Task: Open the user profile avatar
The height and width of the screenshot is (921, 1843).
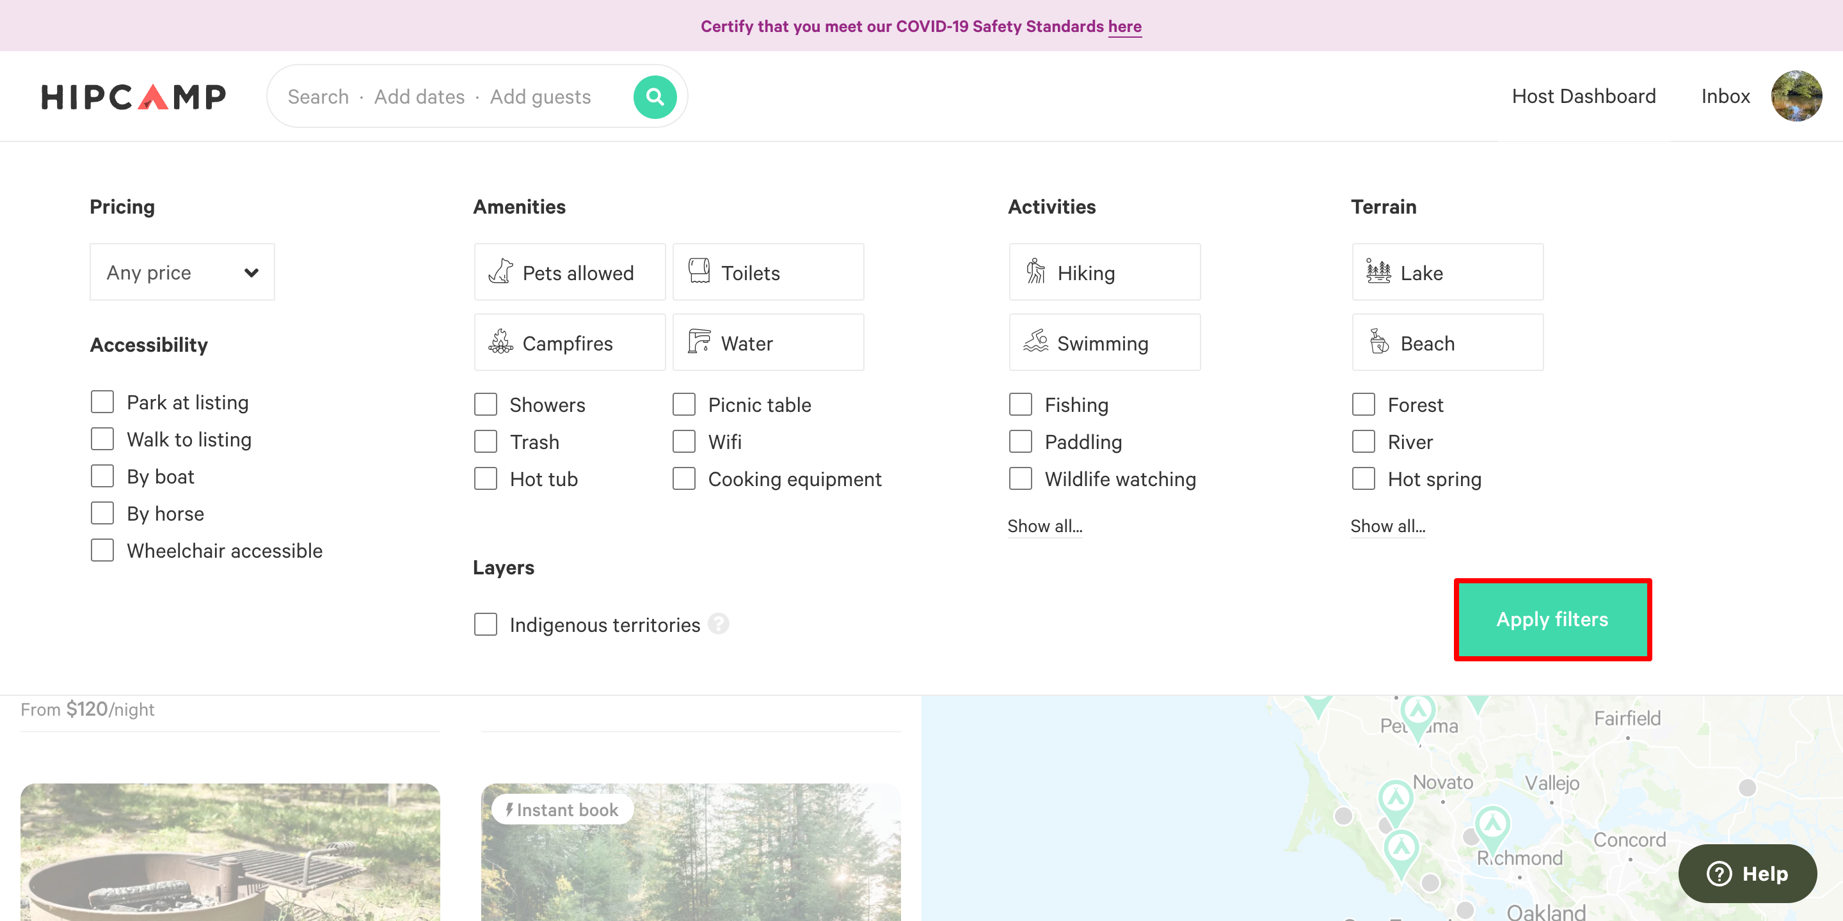Action: (x=1796, y=96)
